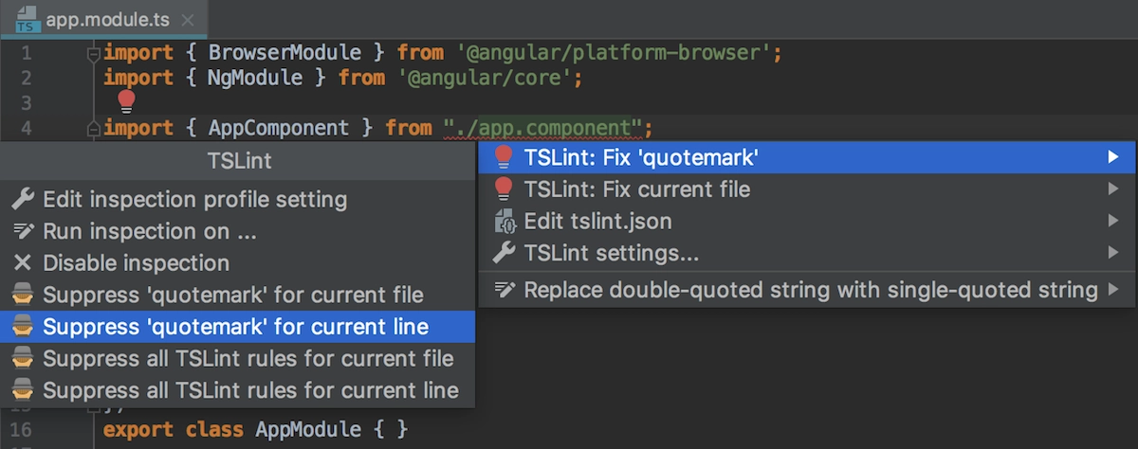Click the red bulb beside Fix current file
This screenshot has height=449, width=1138.
[505, 189]
